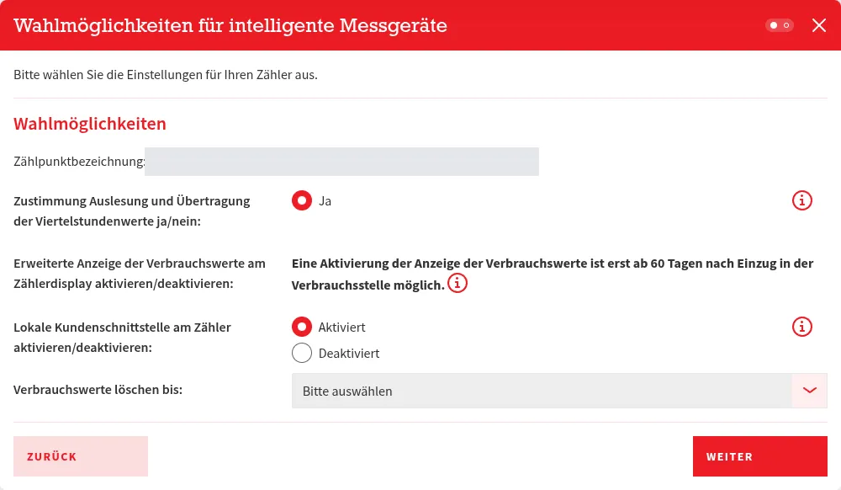
Task: Click the 'Zählpunktbezeichnung:' label
Action: click(x=79, y=162)
